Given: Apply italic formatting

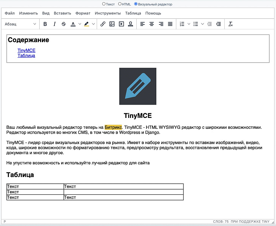Looking at the screenshot, I should click(54, 24).
